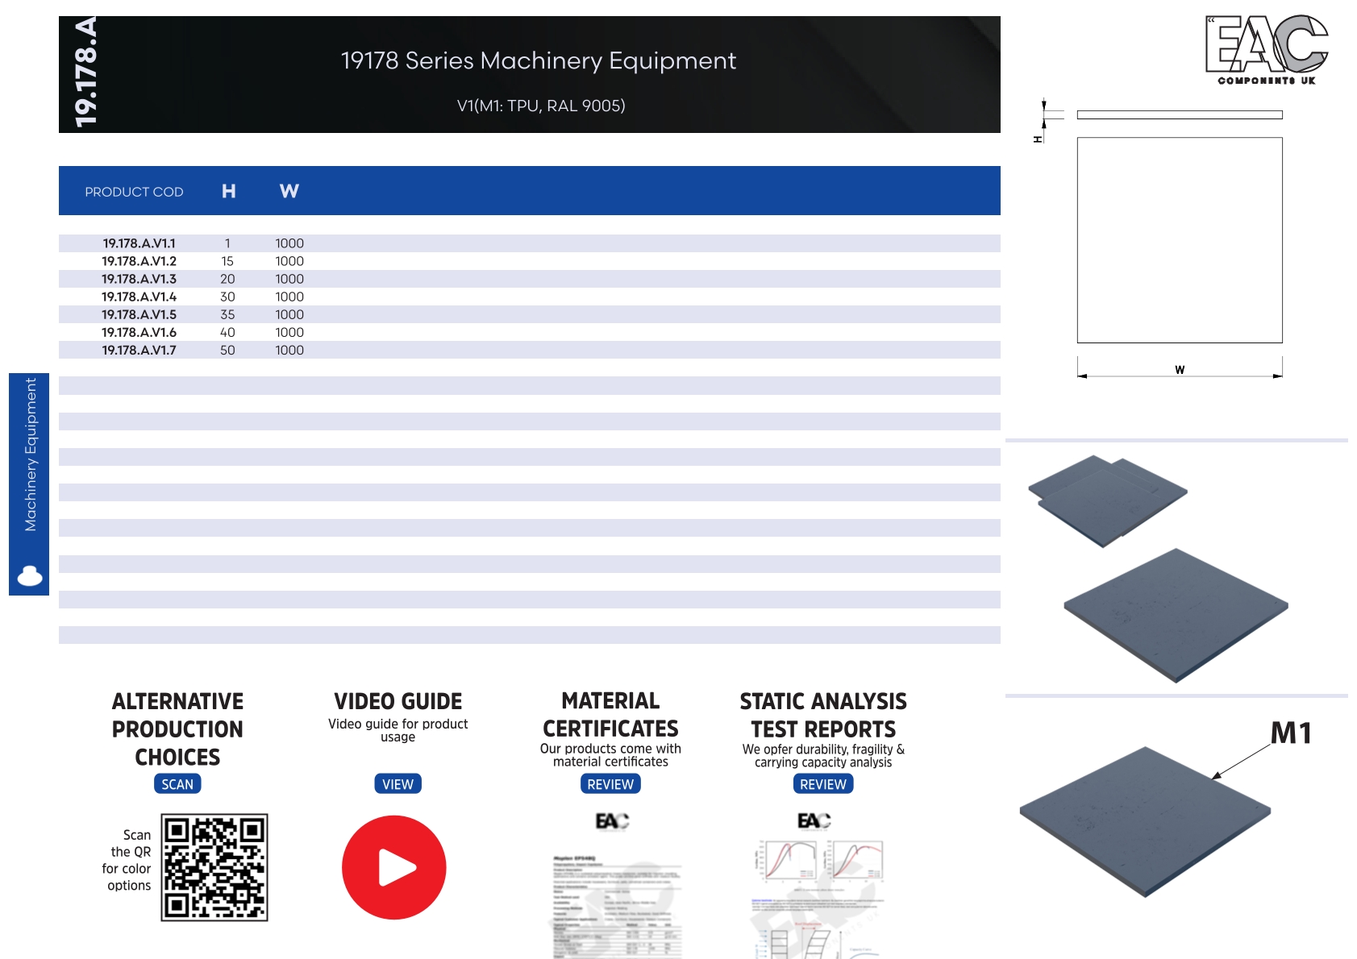Click the VIDEO GUIDE heading
The image size is (1357, 959).
coord(398,701)
